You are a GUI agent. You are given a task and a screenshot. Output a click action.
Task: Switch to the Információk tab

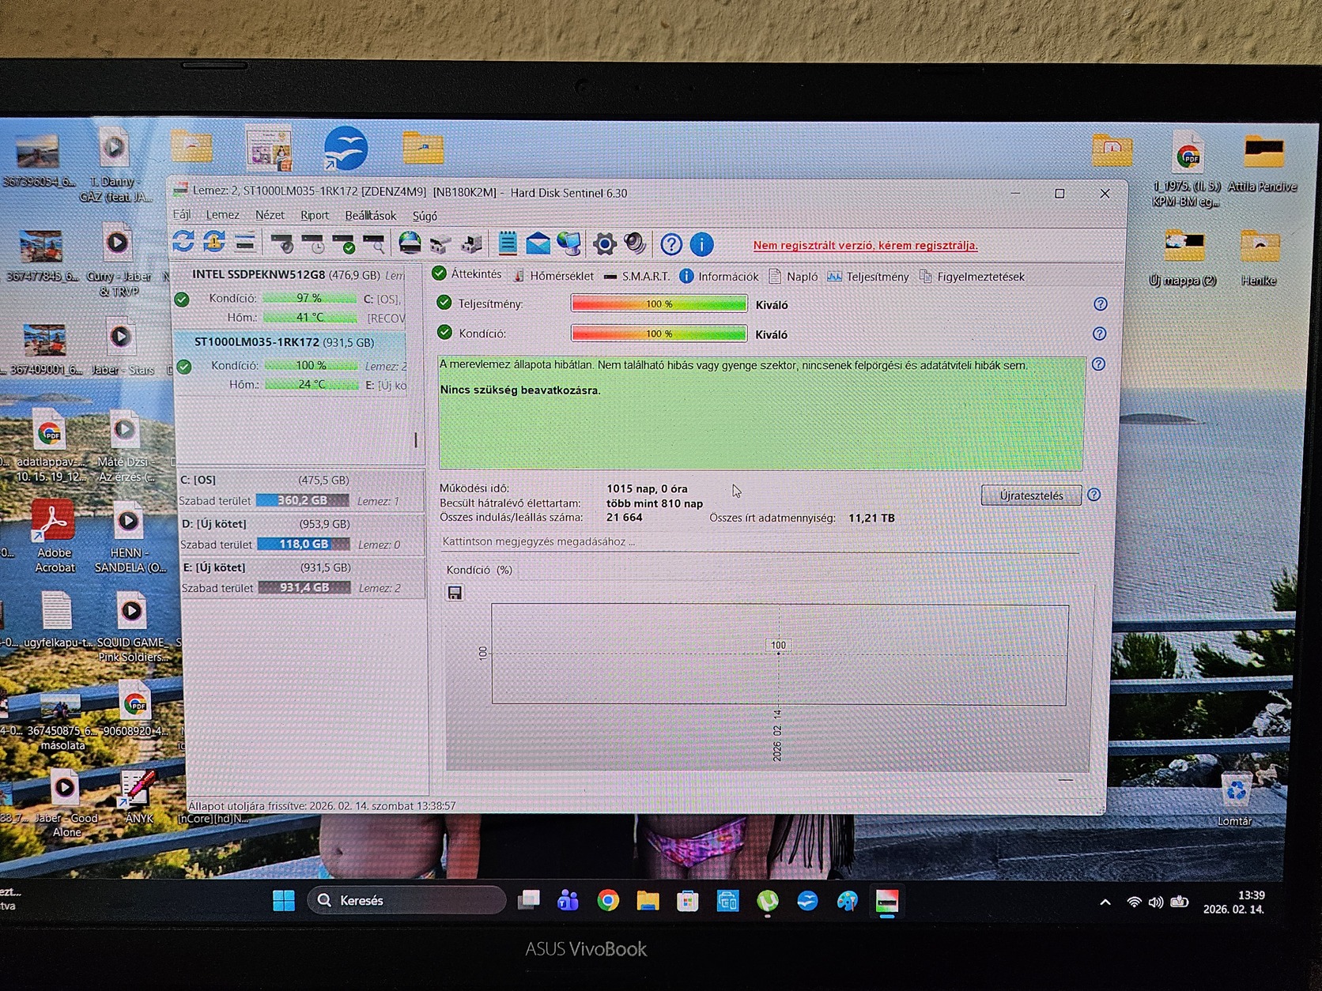tap(719, 277)
